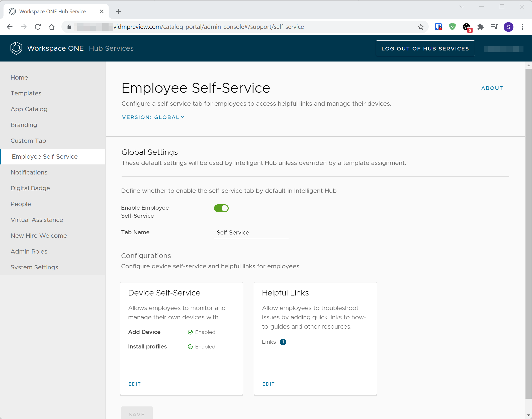This screenshot has height=419, width=532.
Task: Bookmark this page with the star
Action: tap(421, 27)
